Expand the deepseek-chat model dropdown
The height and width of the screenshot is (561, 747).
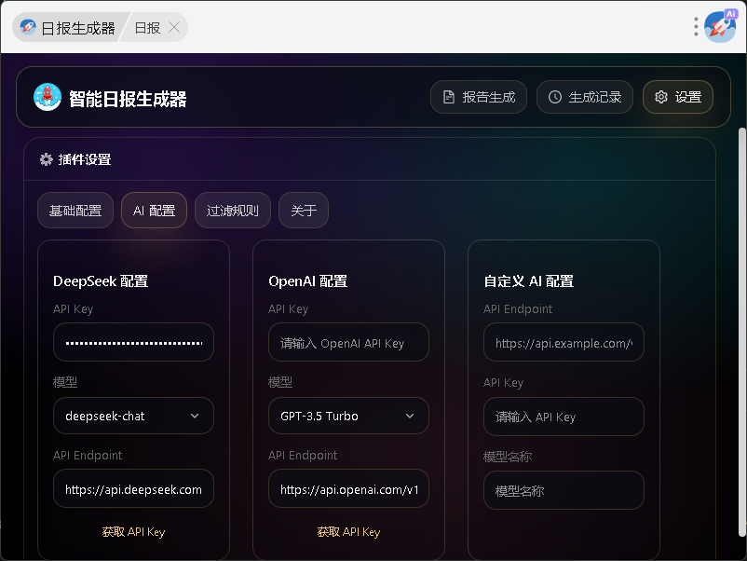tap(133, 416)
